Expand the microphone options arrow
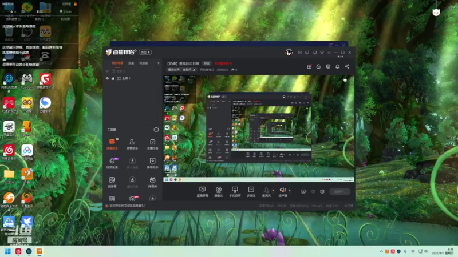 (273, 191)
